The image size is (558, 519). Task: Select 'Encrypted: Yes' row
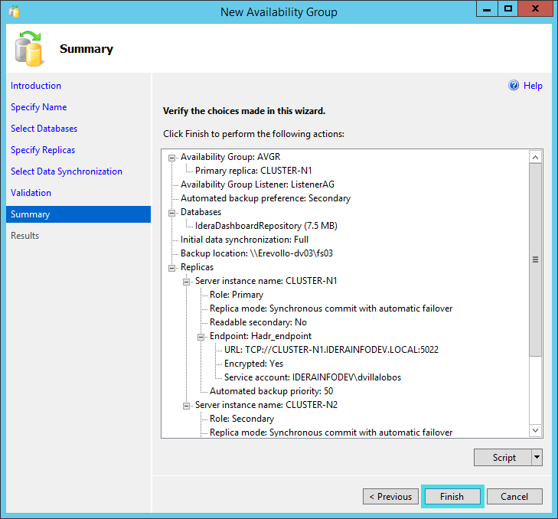point(253,364)
